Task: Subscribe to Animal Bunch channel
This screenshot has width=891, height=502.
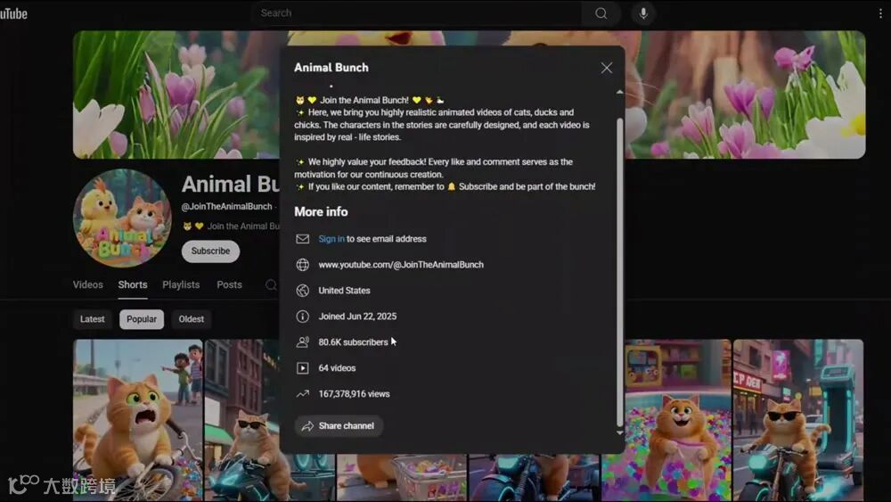Action: 210,251
